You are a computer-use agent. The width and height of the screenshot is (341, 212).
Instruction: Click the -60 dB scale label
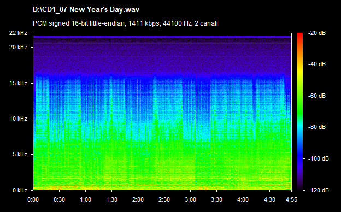pyautogui.click(x=317, y=96)
